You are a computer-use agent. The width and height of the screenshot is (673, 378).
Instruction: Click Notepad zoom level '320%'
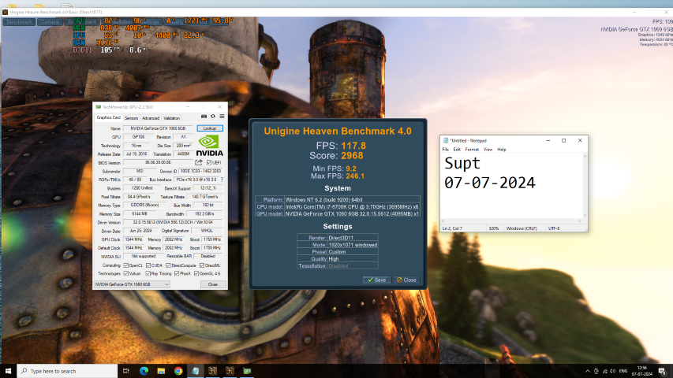pos(494,228)
